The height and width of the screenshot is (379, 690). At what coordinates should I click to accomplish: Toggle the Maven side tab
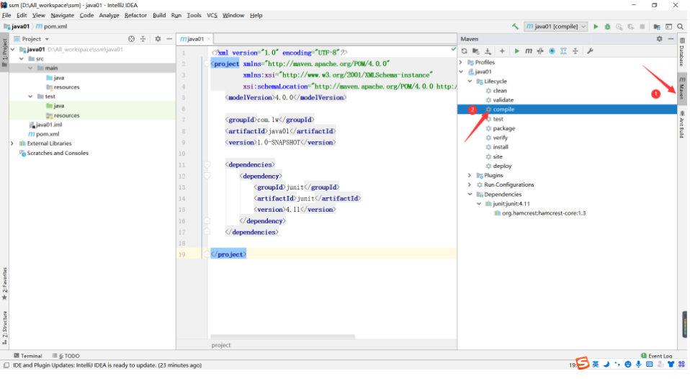tap(682, 88)
